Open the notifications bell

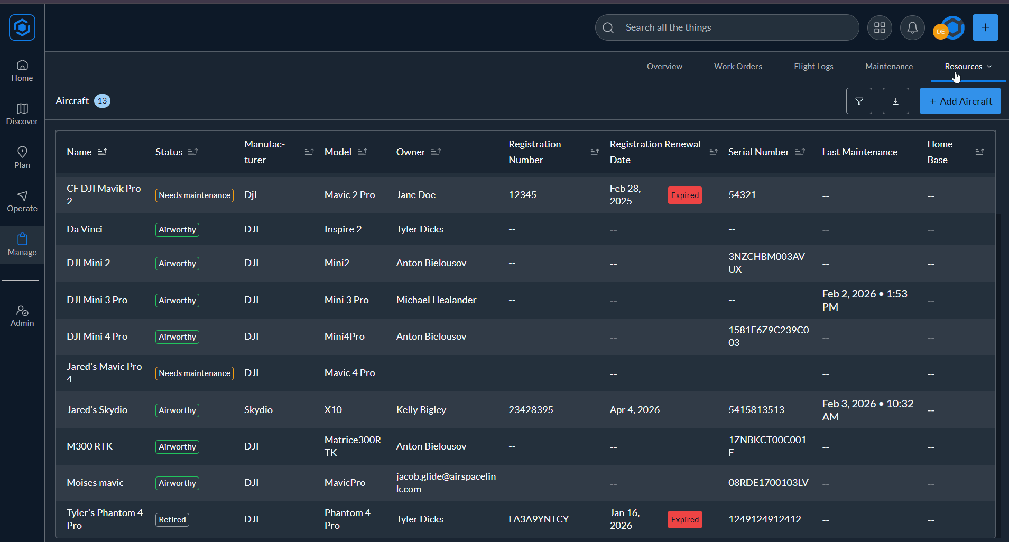(912, 27)
